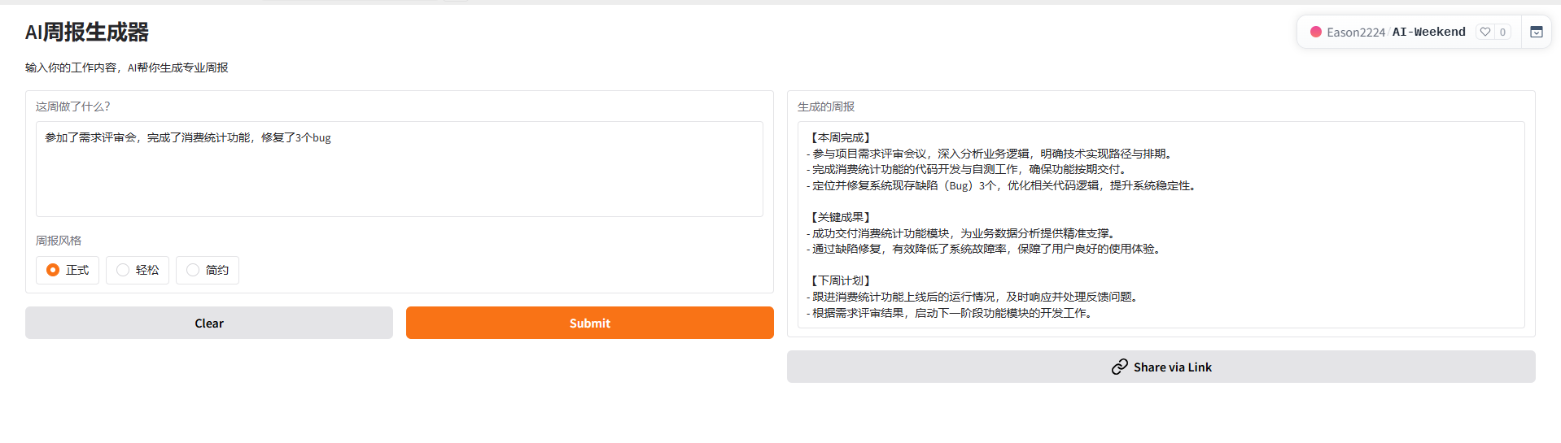The width and height of the screenshot is (1561, 443).
Task: Click the 周报风格 label
Action: 59,241
